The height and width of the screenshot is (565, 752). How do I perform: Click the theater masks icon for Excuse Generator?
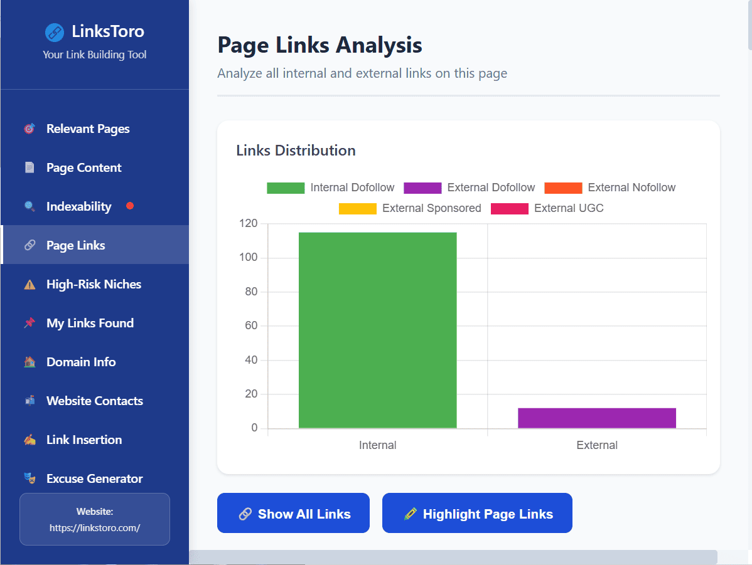click(30, 479)
